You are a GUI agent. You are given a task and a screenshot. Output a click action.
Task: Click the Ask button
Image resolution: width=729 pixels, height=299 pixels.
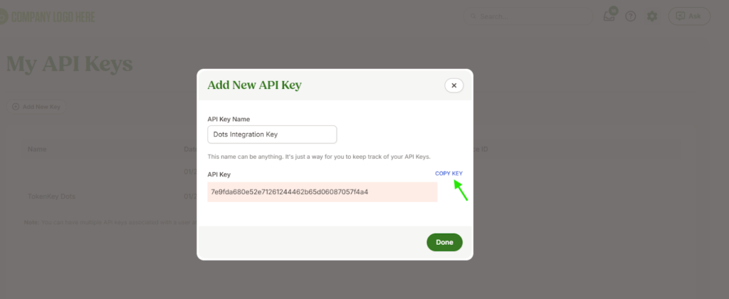pos(689,16)
